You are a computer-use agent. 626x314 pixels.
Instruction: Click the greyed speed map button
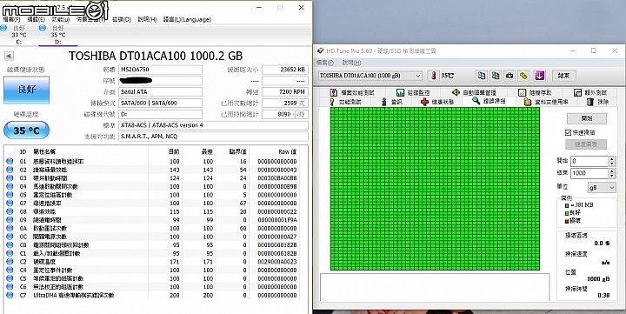click(x=586, y=144)
